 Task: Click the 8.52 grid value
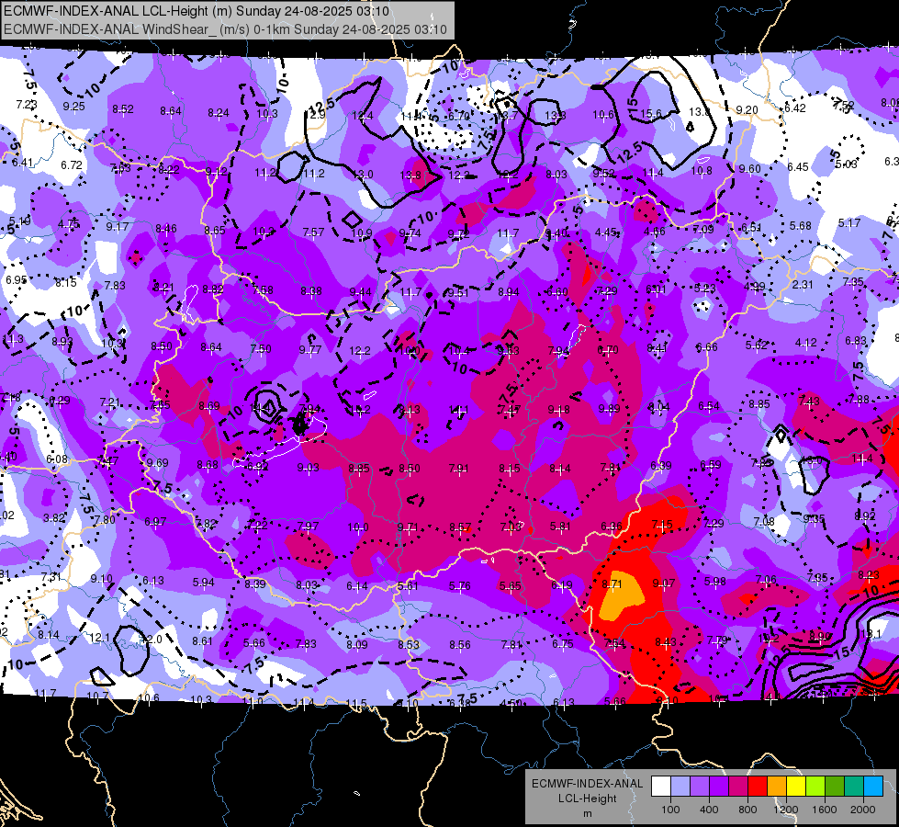pyautogui.click(x=123, y=109)
